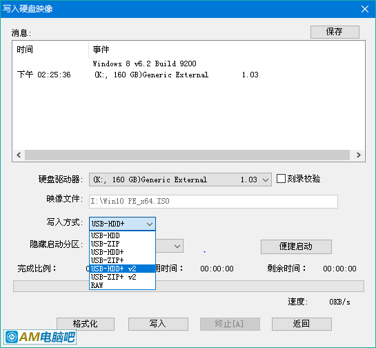Start writing with the 写入 button
Viewport: 376px width, 348px height.
[158, 324]
